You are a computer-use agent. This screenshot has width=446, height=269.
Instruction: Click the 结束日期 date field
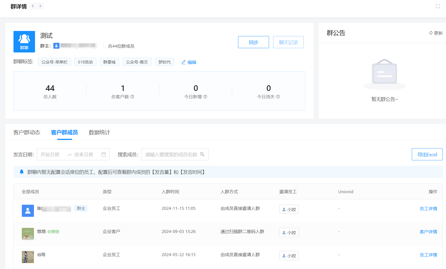point(84,154)
